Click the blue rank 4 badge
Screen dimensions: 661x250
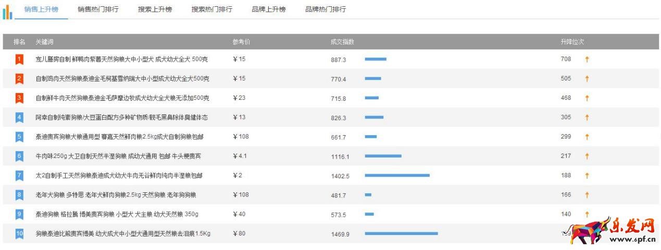[x=19, y=117]
